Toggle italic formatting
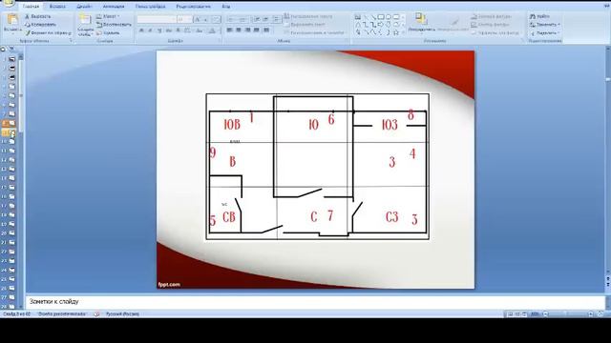 click(151, 30)
